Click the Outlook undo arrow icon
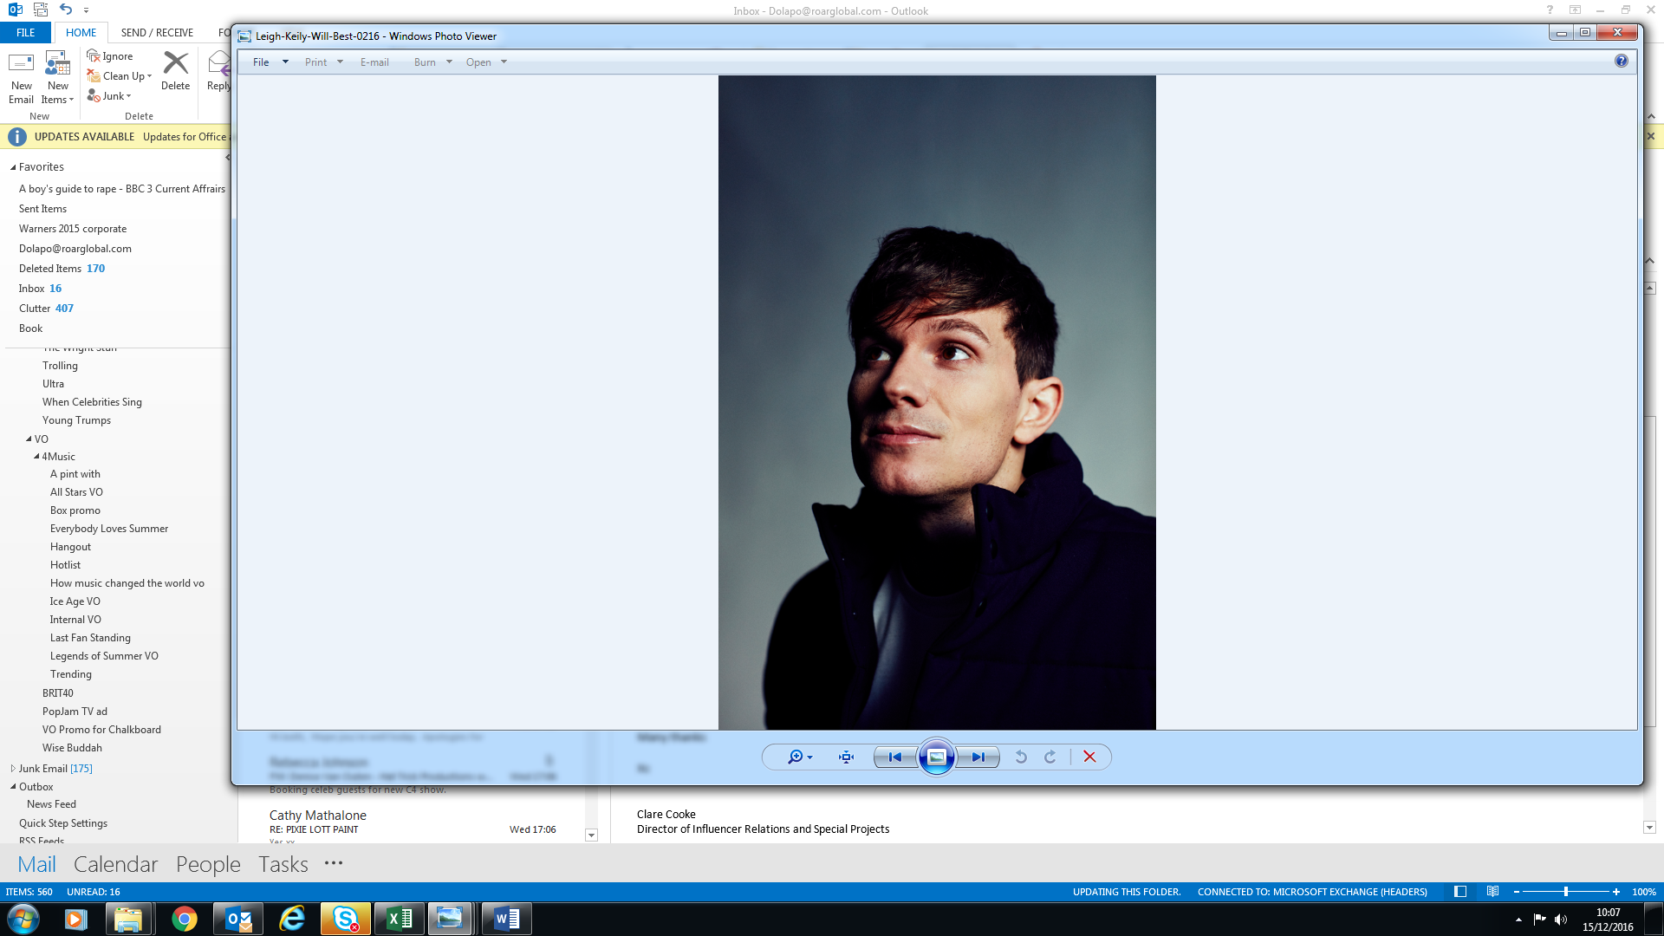This screenshot has width=1664, height=936. click(x=66, y=10)
